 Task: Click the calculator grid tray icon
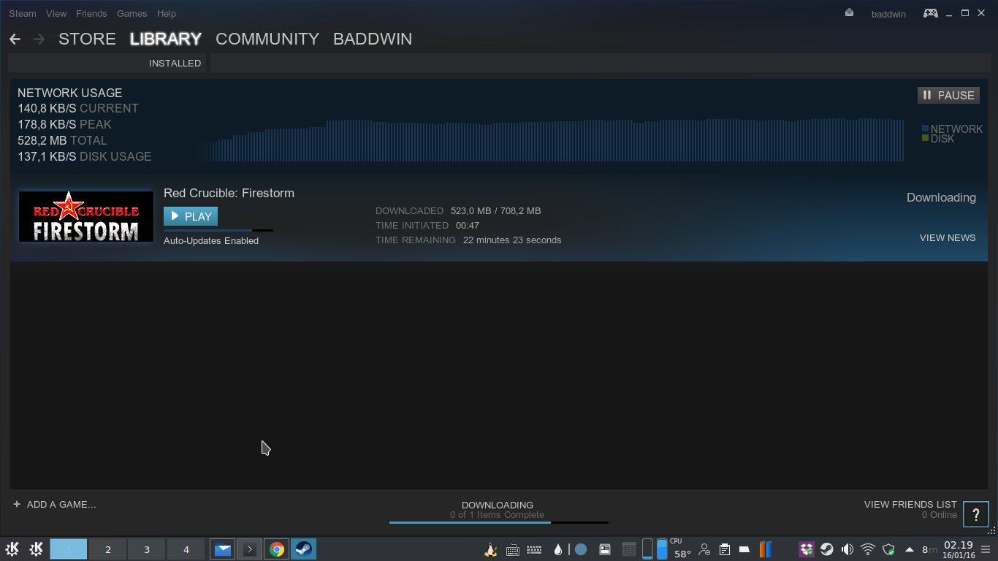628,549
